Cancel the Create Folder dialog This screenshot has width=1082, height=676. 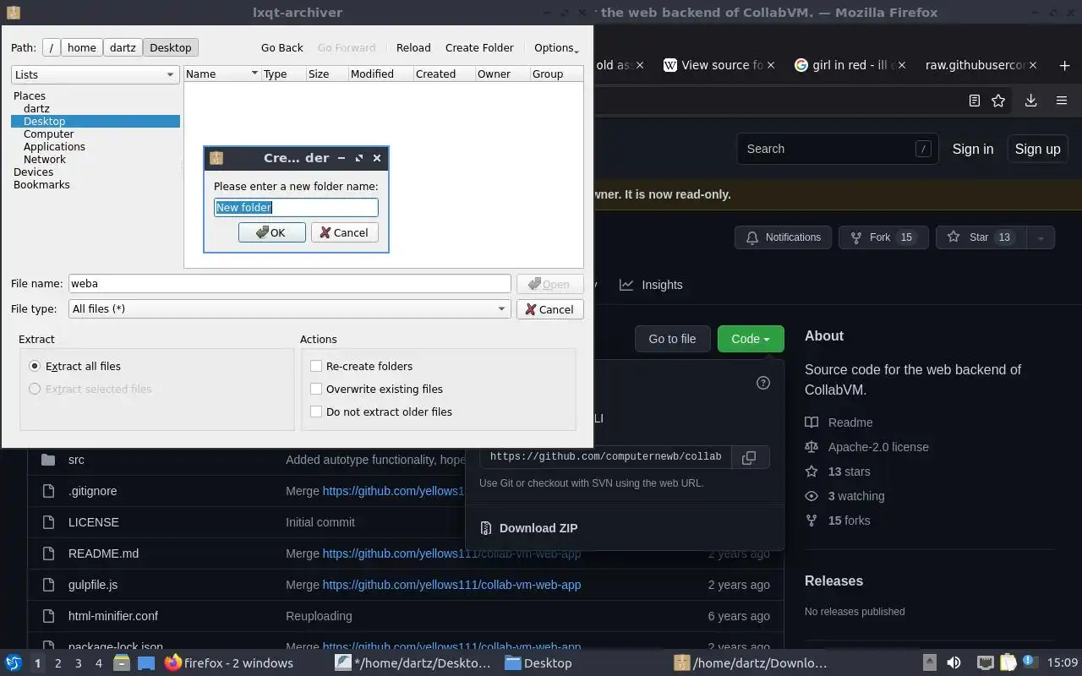pos(344,232)
